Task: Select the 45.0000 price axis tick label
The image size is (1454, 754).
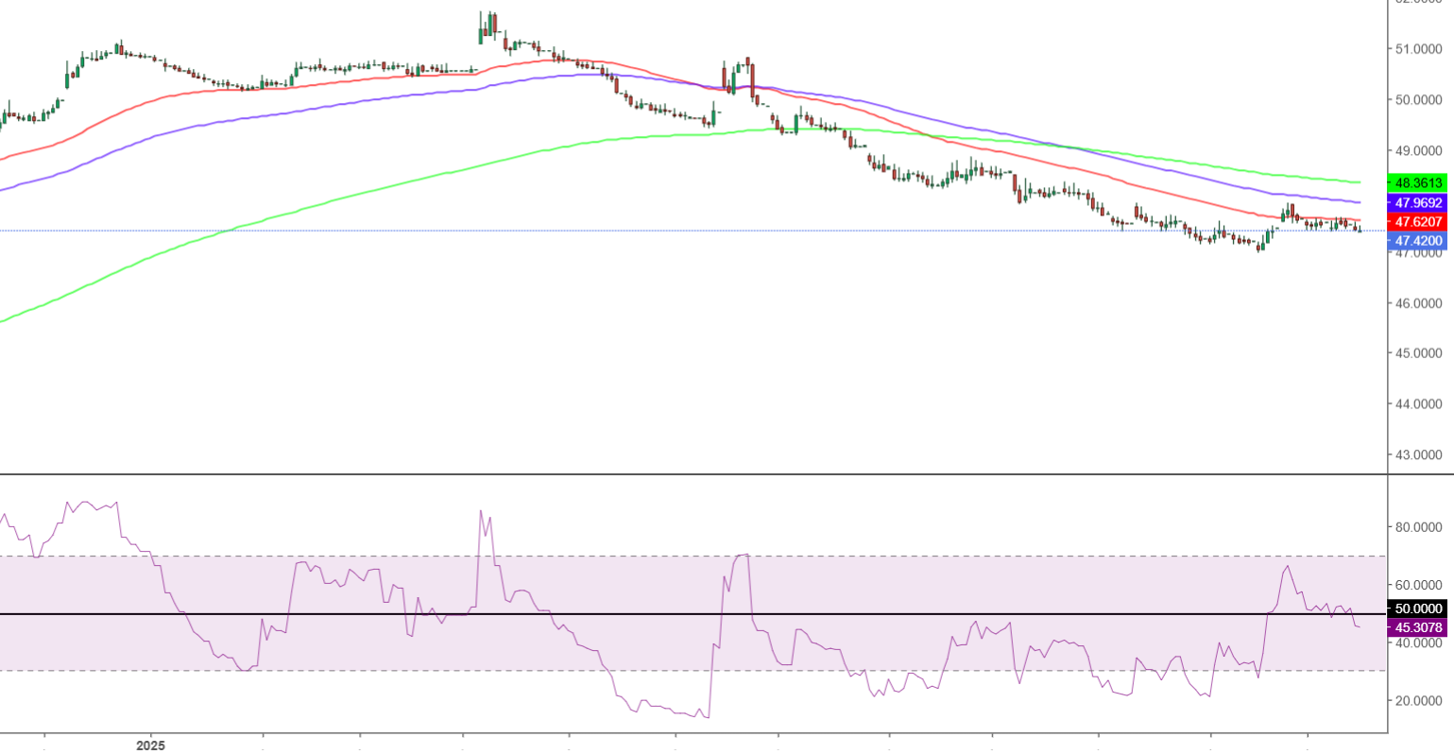Action: point(1419,353)
